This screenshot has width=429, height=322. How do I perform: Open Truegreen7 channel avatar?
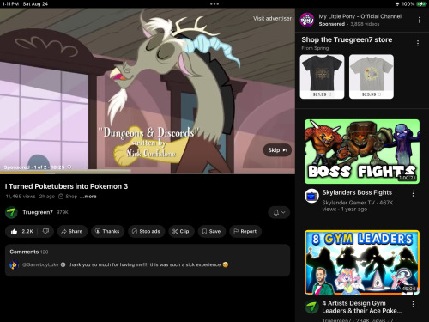[x=11, y=212]
